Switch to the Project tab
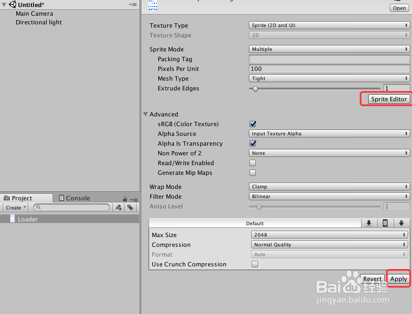 click(26, 198)
